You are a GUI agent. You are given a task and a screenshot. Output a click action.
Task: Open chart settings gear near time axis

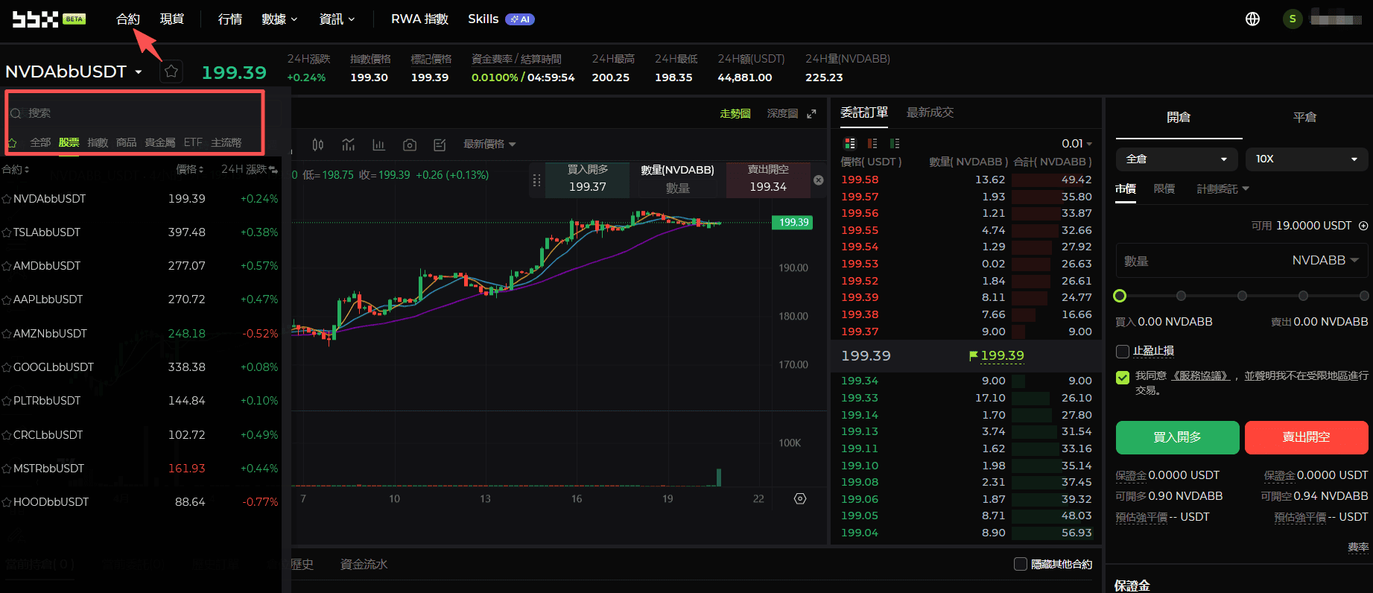pyautogui.click(x=800, y=498)
